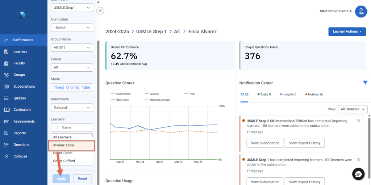371x185 pixels.
Task: Select the Tasks 0 notification tab
Action: (265, 94)
